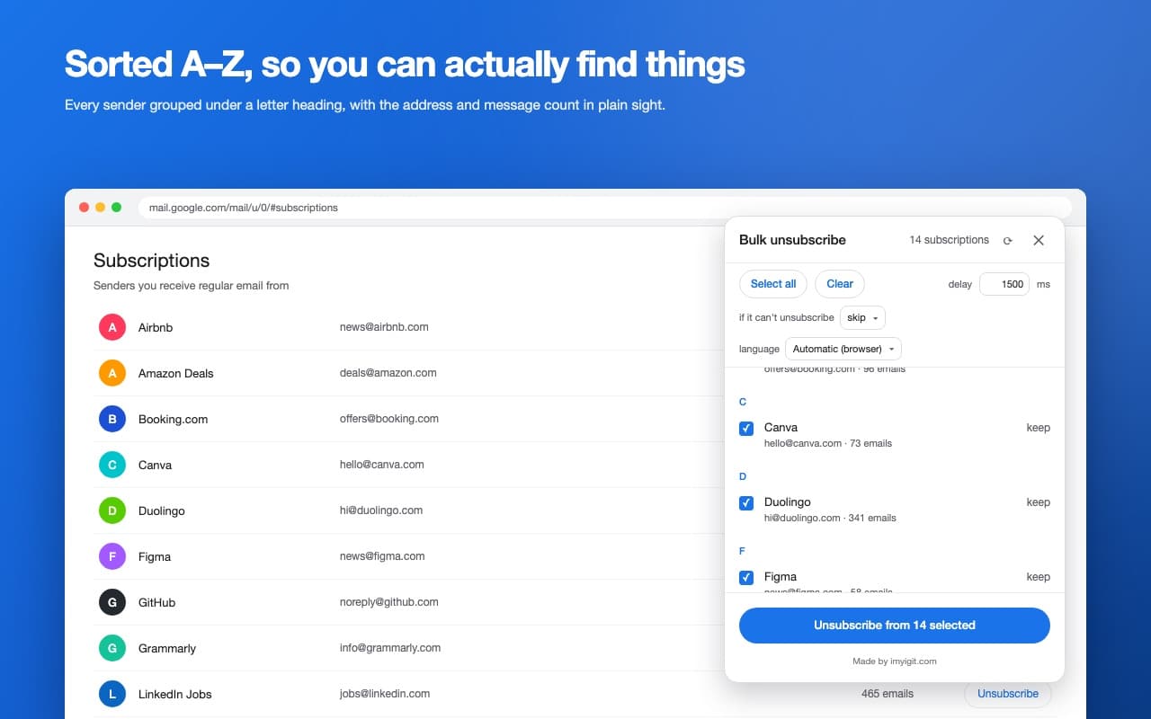Click the LinkedIn Jobs sender name
Image resolution: width=1151 pixels, height=719 pixels.
pos(175,695)
